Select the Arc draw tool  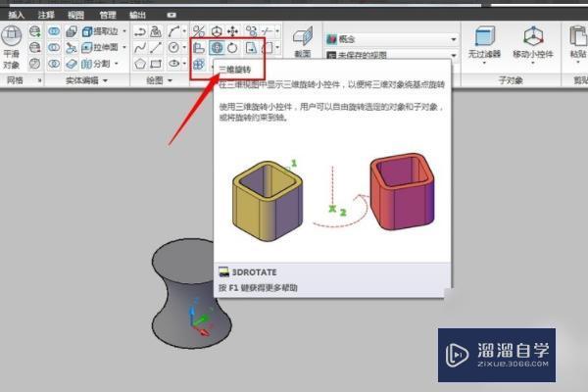(173, 31)
